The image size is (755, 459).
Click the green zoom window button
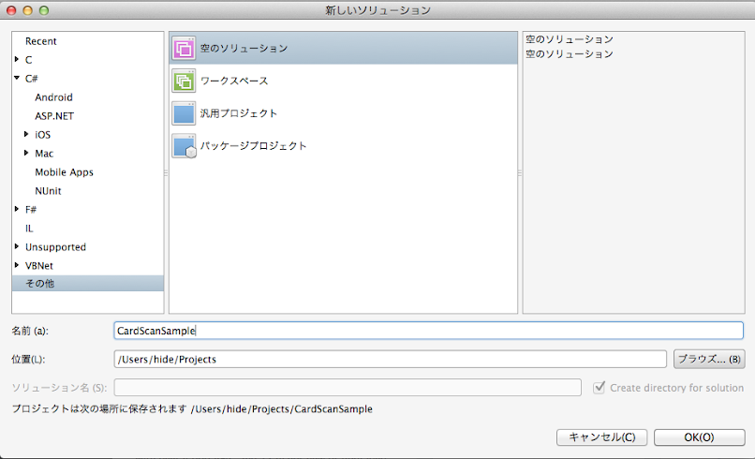44,10
